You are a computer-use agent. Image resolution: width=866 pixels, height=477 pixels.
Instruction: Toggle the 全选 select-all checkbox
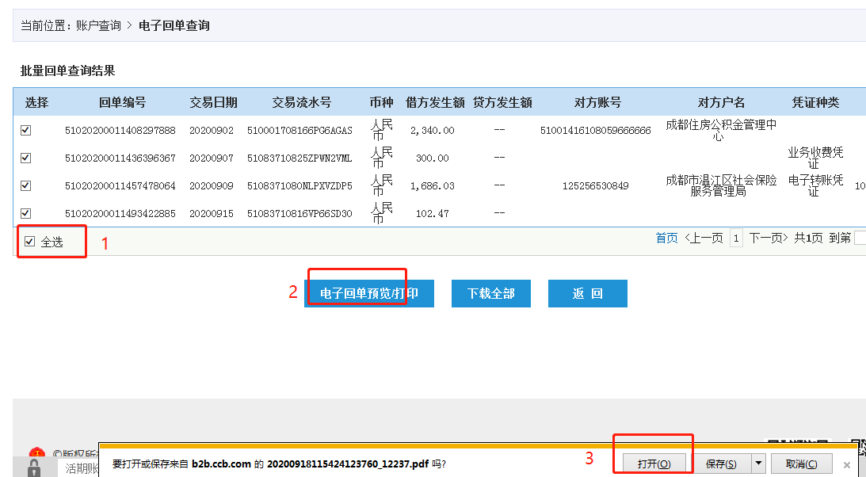(30, 241)
